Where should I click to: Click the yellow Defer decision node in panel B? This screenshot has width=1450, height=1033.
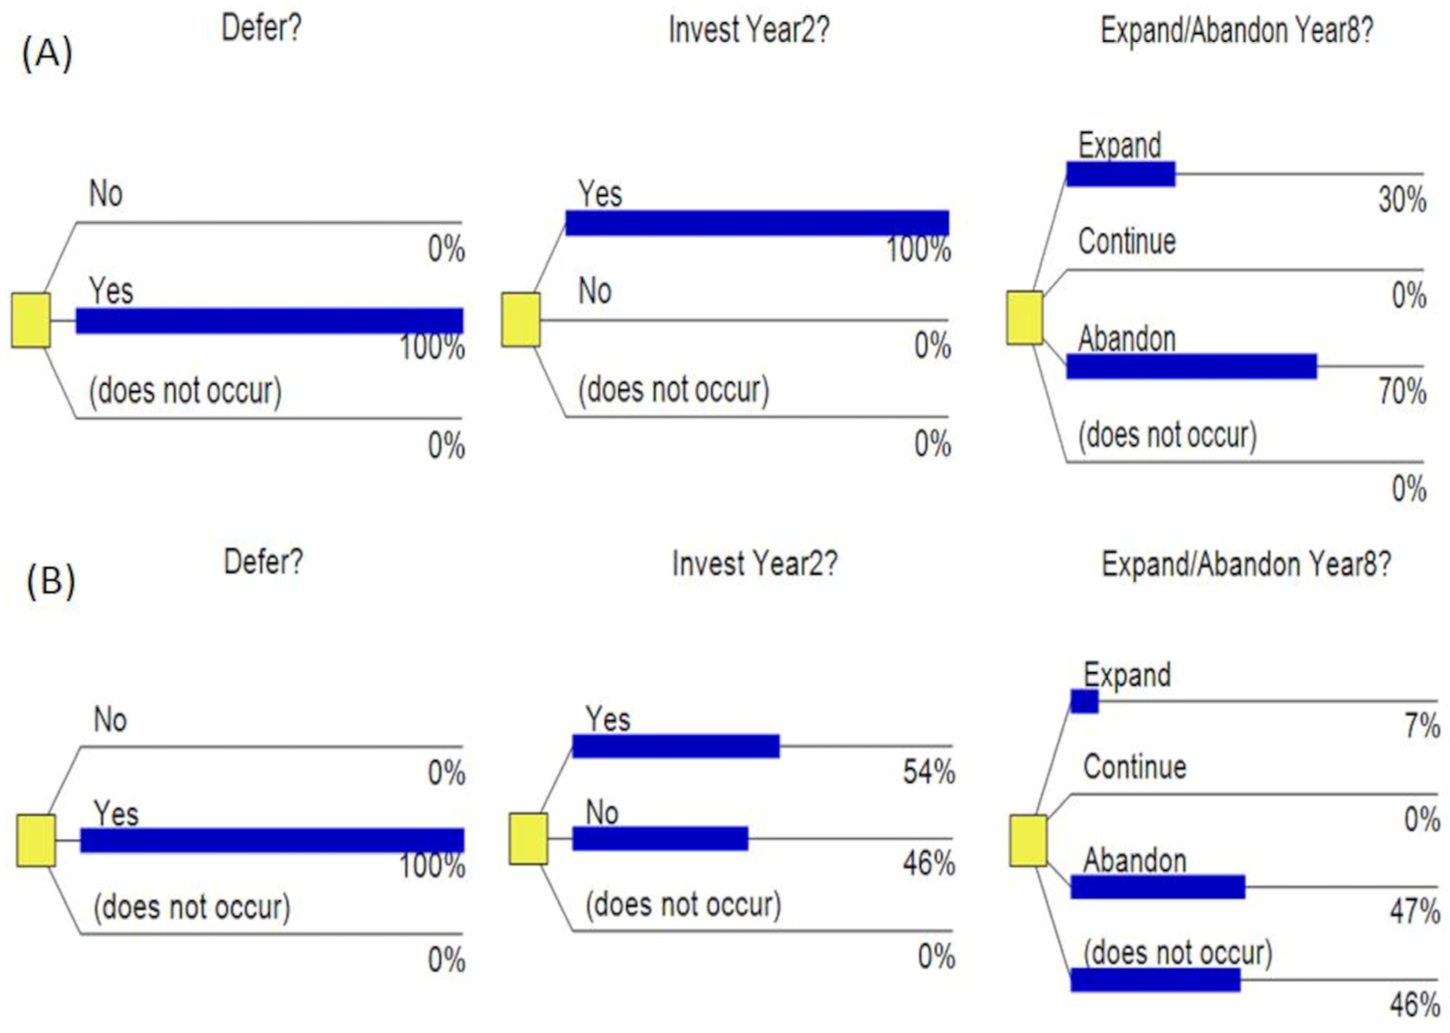point(36,840)
